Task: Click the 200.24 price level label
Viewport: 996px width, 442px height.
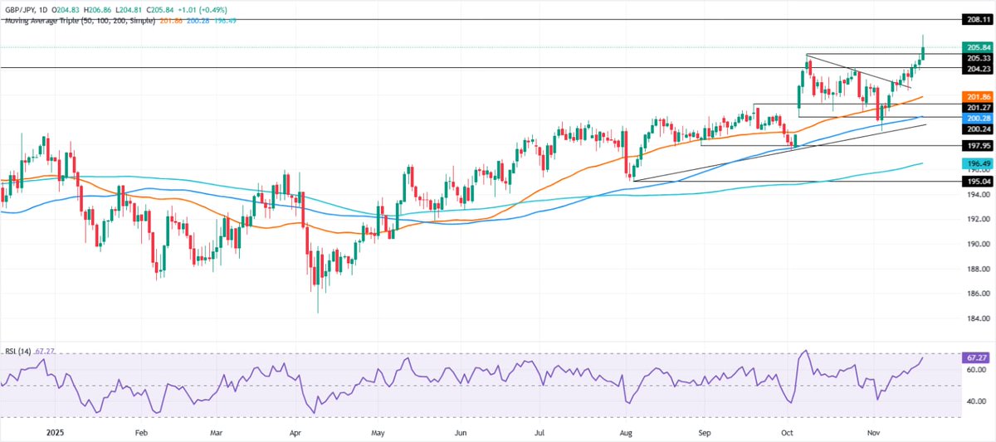Action: pos(979,129)
